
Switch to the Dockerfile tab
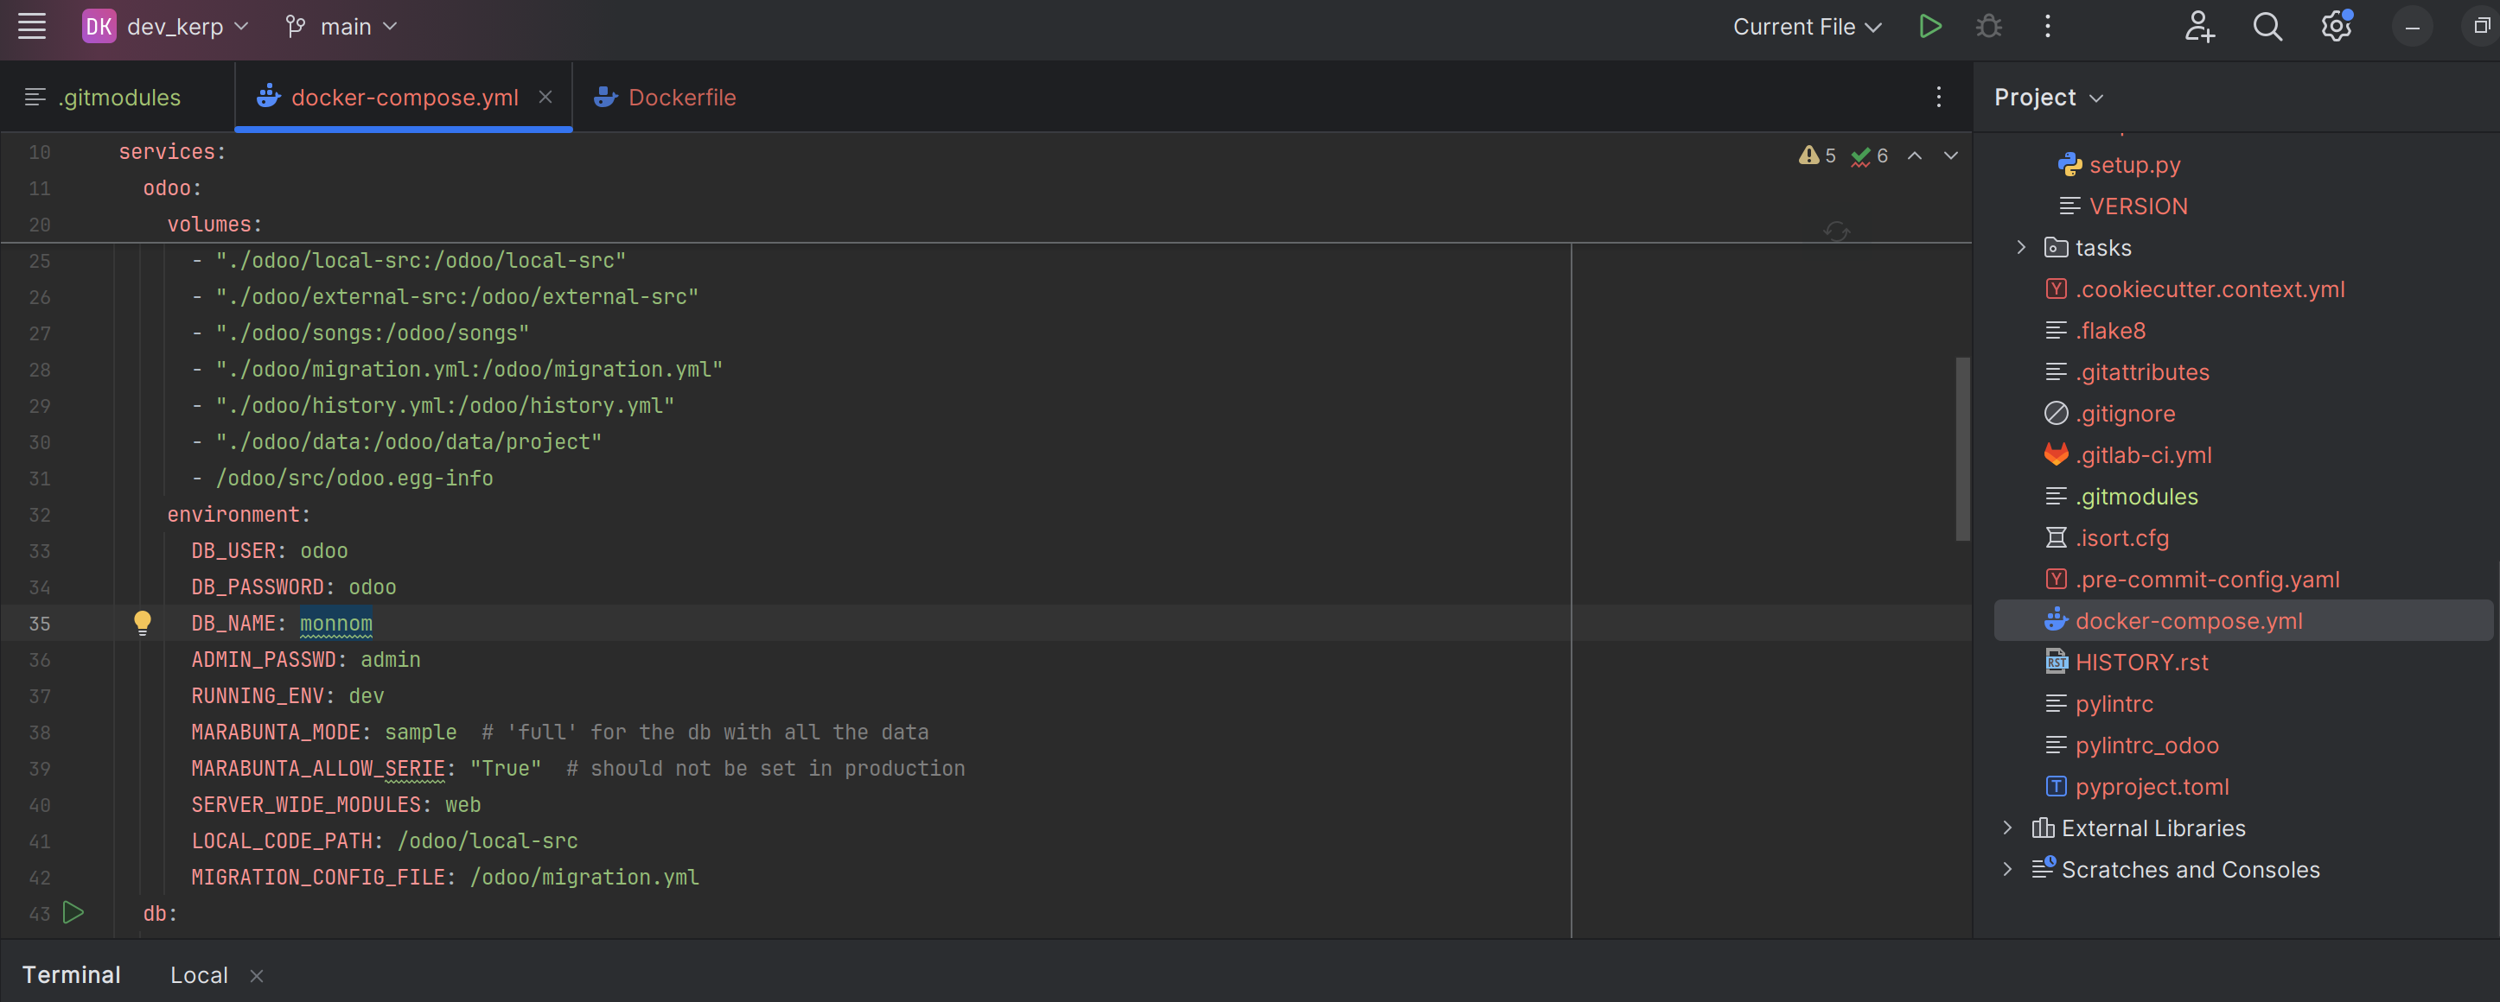pyautogui.click(x=681, y=97)
